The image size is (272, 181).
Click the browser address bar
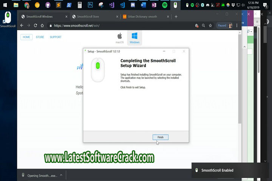(121, 26)
